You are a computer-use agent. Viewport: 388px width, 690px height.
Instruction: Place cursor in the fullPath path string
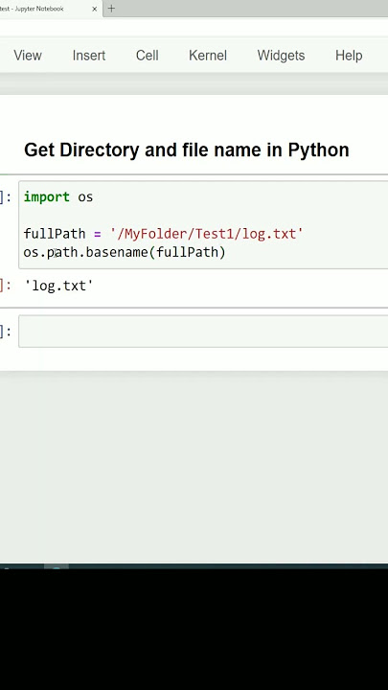pos(206,234)
